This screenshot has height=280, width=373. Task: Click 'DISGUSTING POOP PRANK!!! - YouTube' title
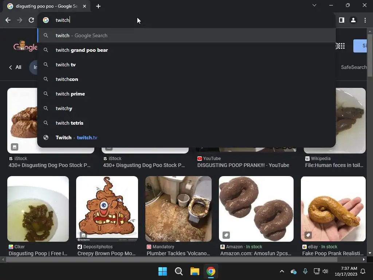coord(243,165)
